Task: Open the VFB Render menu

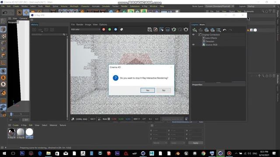Action: (x=80, y=24)
